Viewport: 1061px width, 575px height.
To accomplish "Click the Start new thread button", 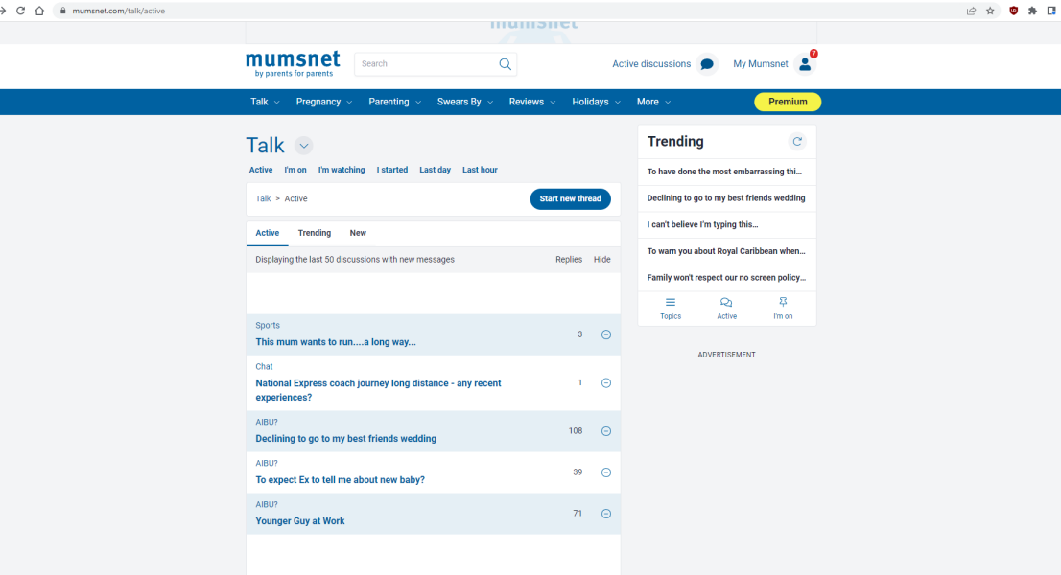I will pos(570,198).
